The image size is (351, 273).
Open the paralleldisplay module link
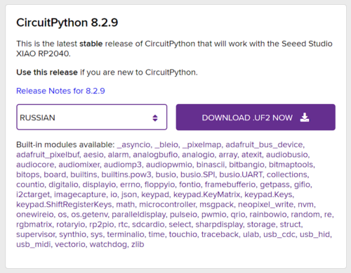tap(139, 215)
